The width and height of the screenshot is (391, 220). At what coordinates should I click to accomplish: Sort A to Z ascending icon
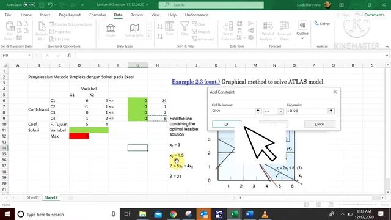[160, 26]
